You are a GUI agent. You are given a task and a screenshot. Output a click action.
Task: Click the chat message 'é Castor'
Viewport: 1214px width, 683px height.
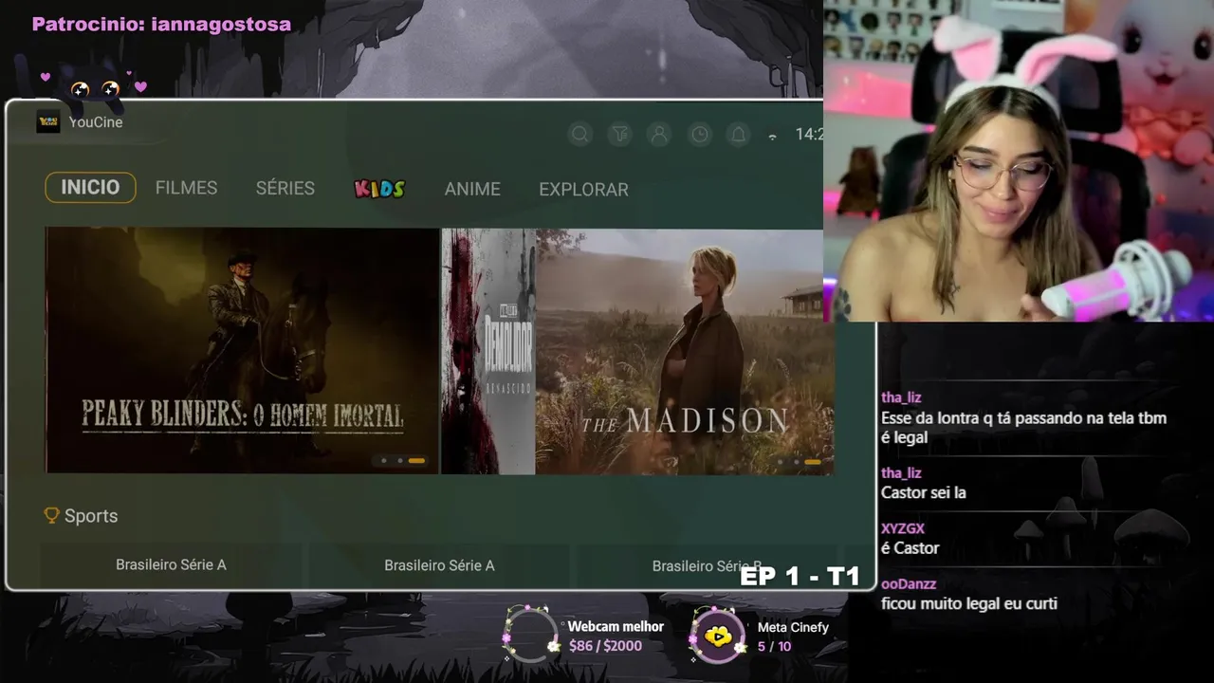point(910,548)
